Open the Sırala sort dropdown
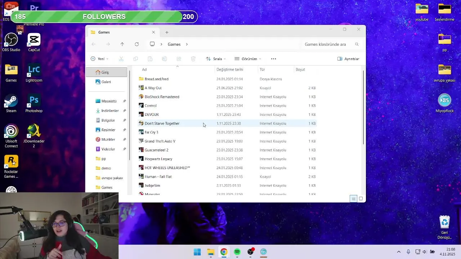461x259 pixels. tap(216, 59)
